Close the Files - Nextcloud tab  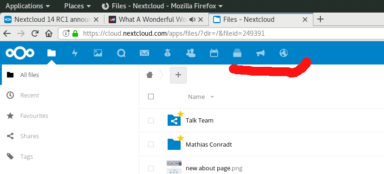pos(305,19)
